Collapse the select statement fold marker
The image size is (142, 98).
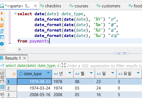[x=15, y=14]
